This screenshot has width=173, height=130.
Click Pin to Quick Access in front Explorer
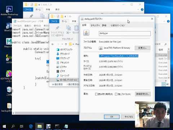pos(57,31)
